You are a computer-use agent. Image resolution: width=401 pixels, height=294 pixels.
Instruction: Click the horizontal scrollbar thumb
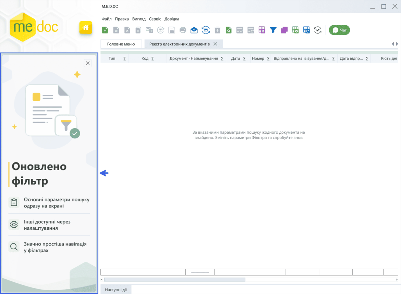point(175,279)
